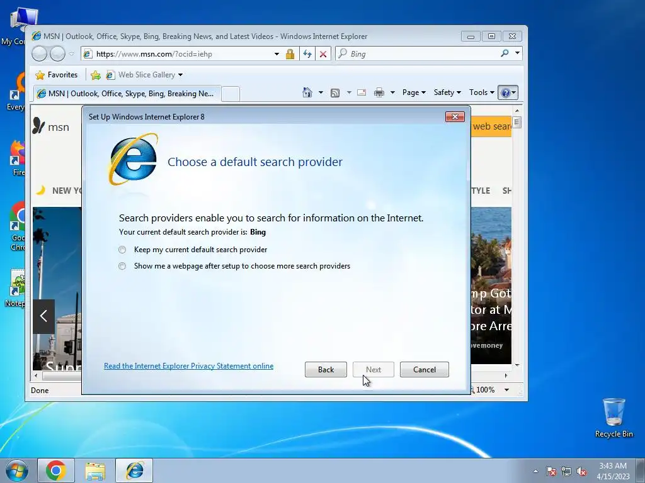Click the Refresh page icon
The image size is (645, 483).
point(307,54)
